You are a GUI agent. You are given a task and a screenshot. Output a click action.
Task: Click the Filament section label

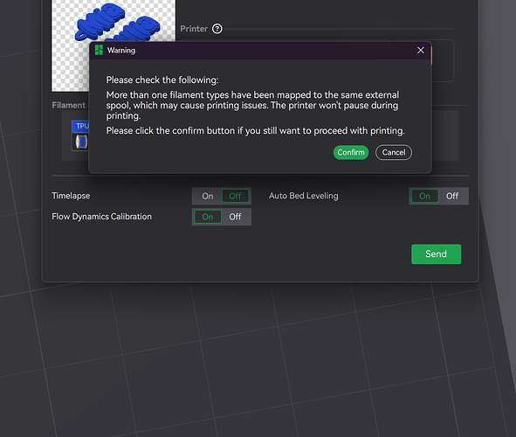[x=69, y=105]
